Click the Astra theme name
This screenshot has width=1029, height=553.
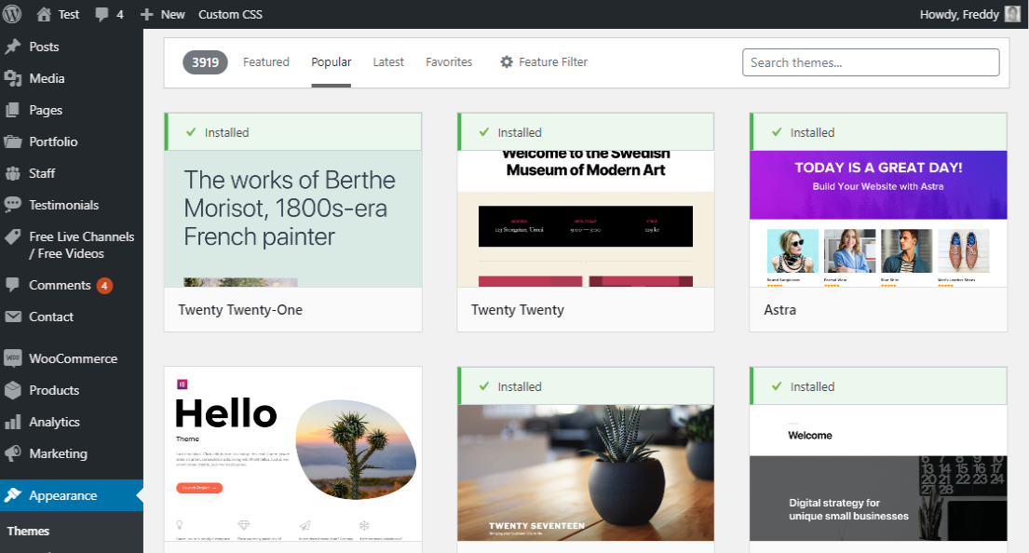(779, 310)
